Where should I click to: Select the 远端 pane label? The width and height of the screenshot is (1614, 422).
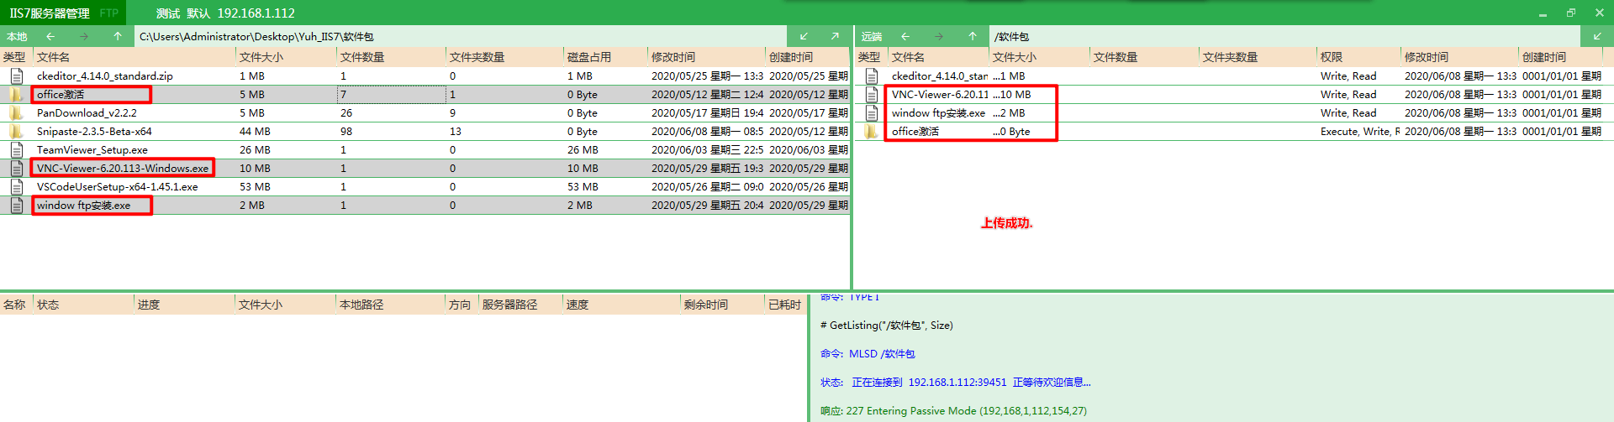[872, 36]
